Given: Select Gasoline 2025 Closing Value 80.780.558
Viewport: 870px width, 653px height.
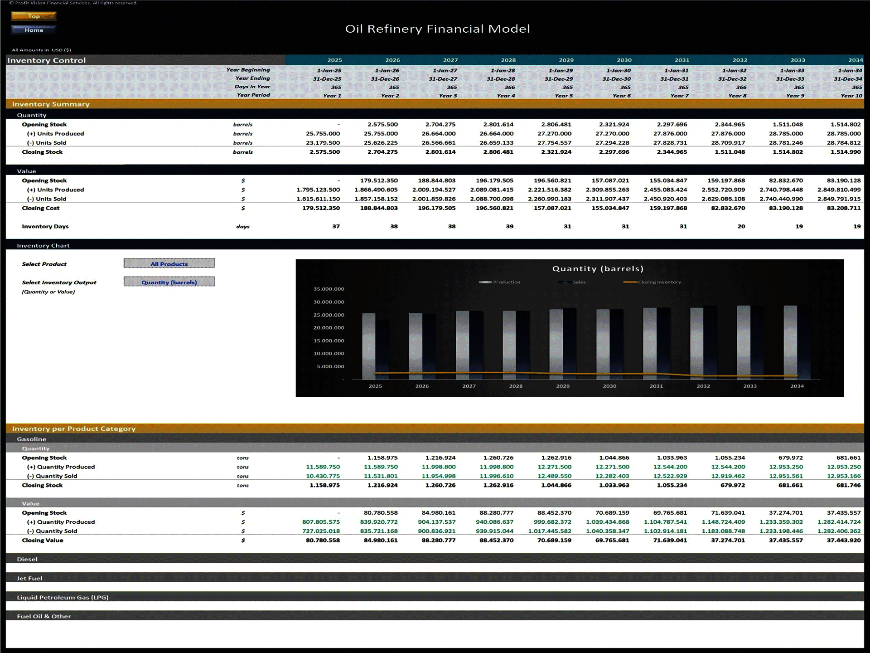Looking at the screenshot, I should pos(323,540).
